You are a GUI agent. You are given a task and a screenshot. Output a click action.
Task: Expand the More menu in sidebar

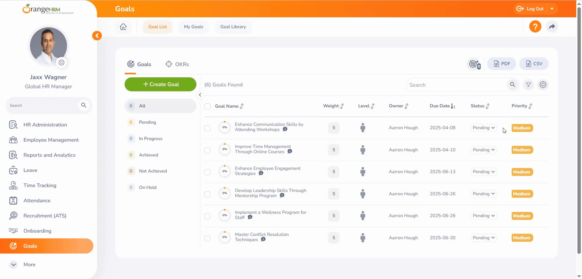pyautogui.click(x=14, y=264)
